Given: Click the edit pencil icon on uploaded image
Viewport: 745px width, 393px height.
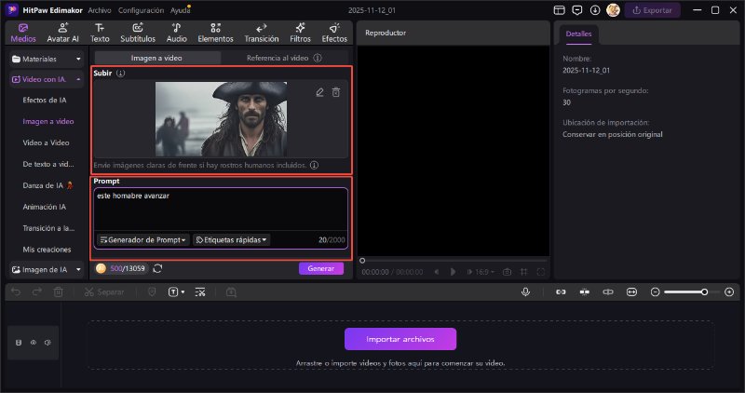Looking at the screenshot, I should pyautogui.click(x=319, y=92).
